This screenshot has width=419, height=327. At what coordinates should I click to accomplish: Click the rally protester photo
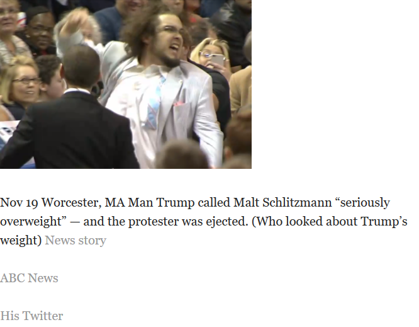pyautogui.click(x=126, y=84)
